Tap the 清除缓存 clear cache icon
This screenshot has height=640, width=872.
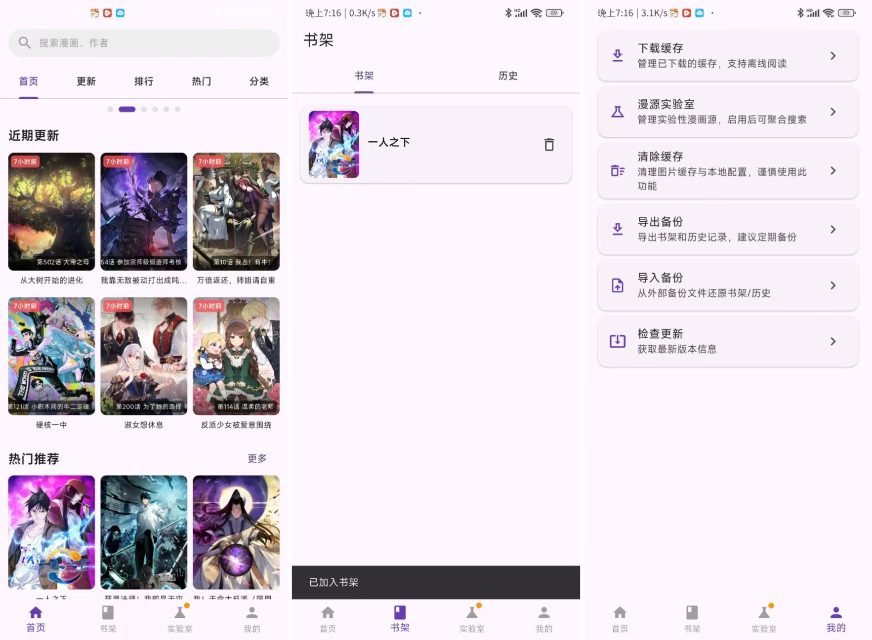coord(617,171)
